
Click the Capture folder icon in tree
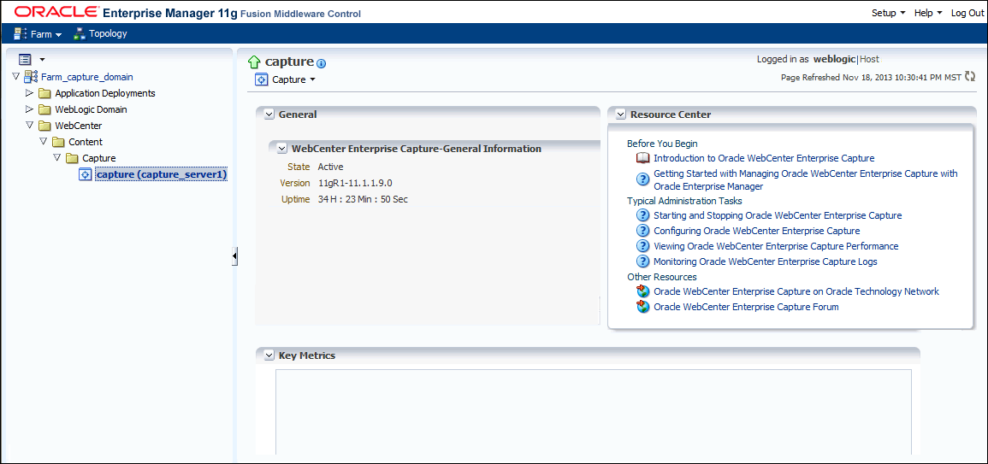coord(73,158)
